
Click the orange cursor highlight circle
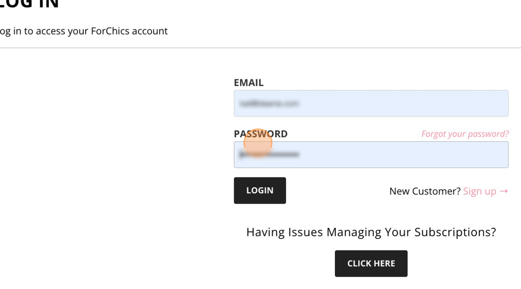pyautogui.click(x=258, y=143)
